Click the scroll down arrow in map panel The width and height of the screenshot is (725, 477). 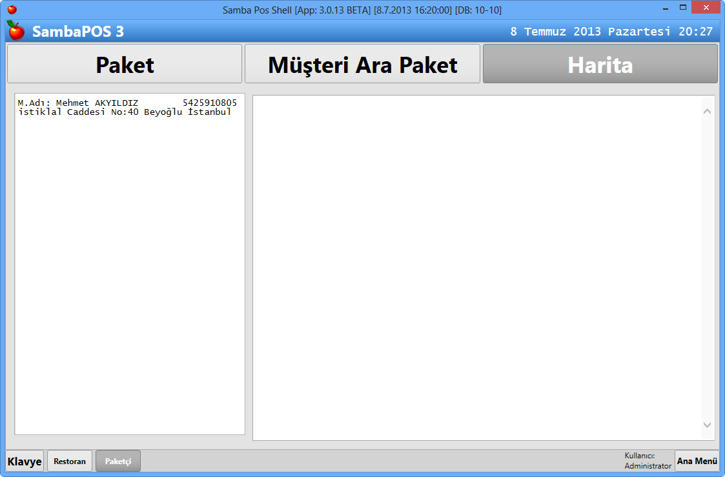[x=707, y=425]
